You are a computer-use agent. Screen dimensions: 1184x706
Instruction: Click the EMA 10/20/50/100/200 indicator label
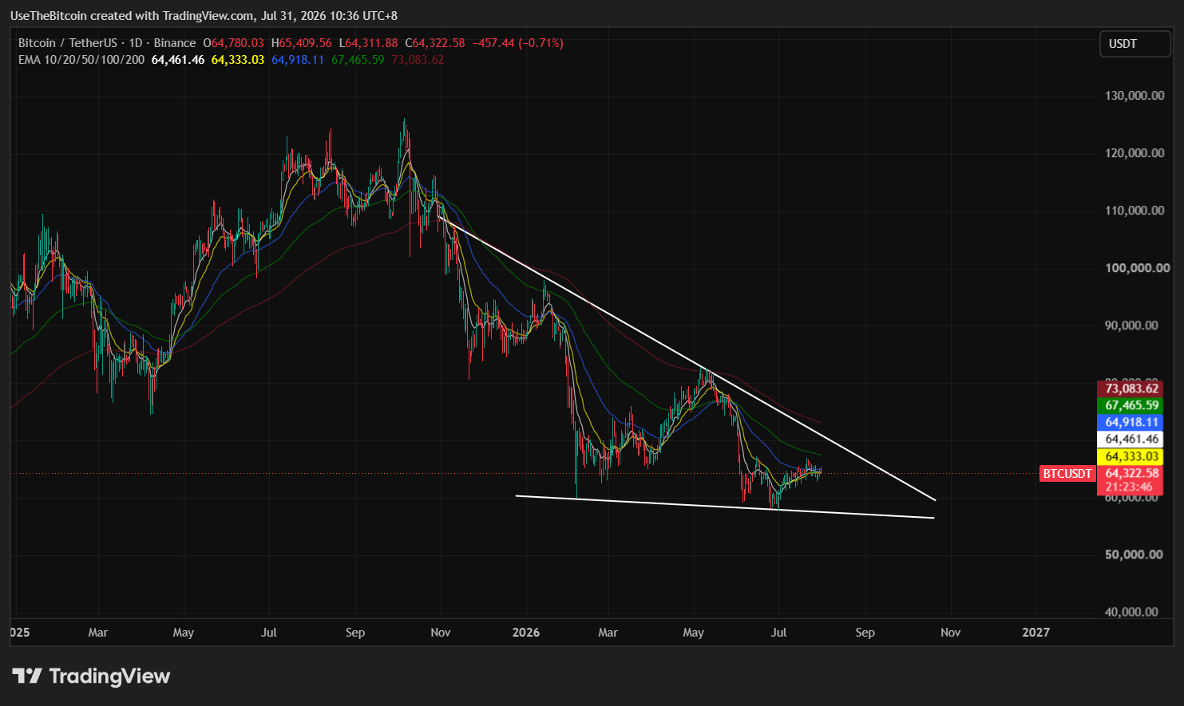coord(81,60)
